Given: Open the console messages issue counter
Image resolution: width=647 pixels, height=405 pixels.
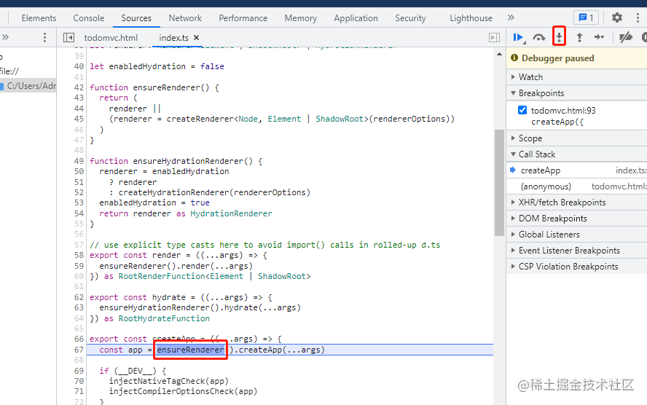Looking at the screenshot, I should [586, 17].
